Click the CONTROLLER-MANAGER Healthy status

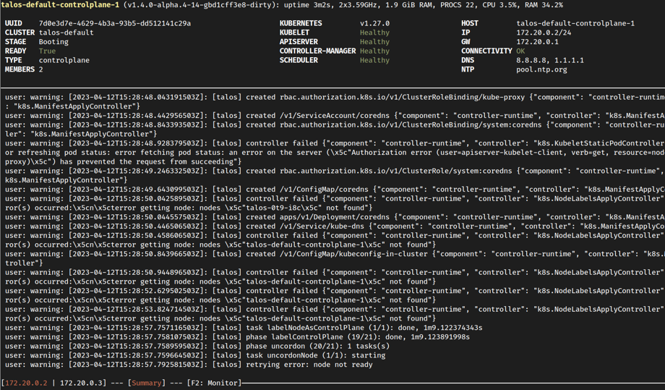pos(375,51)
